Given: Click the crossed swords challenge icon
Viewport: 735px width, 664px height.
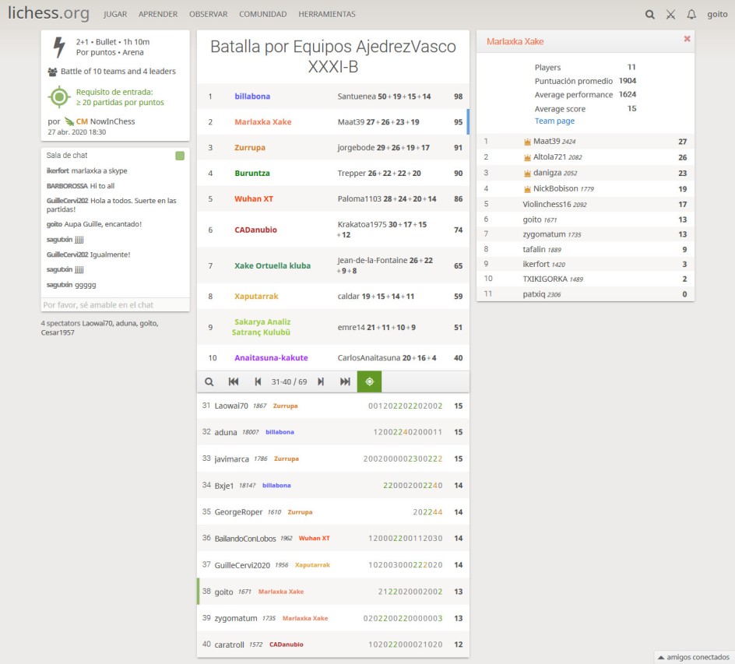Looking at the screenshot, I should 670,14.
